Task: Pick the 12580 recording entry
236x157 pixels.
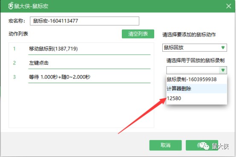Action: tap(196, 98)
